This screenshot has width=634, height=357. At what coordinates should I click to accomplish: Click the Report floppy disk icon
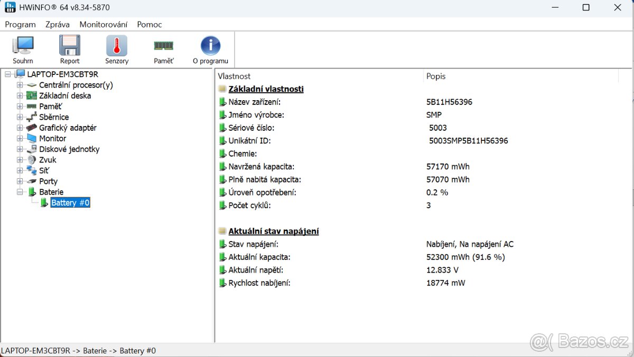70,46
